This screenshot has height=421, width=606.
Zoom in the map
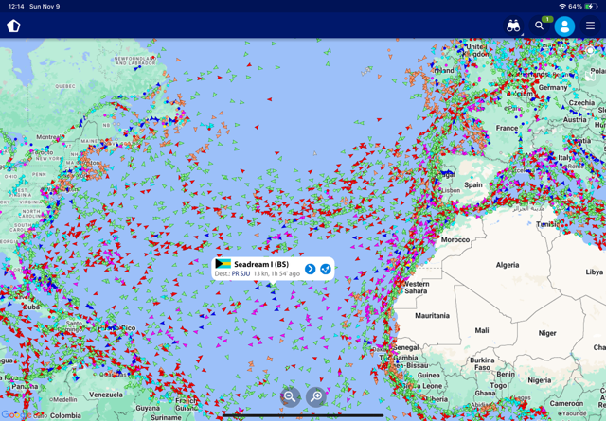[x=316, y=396]
